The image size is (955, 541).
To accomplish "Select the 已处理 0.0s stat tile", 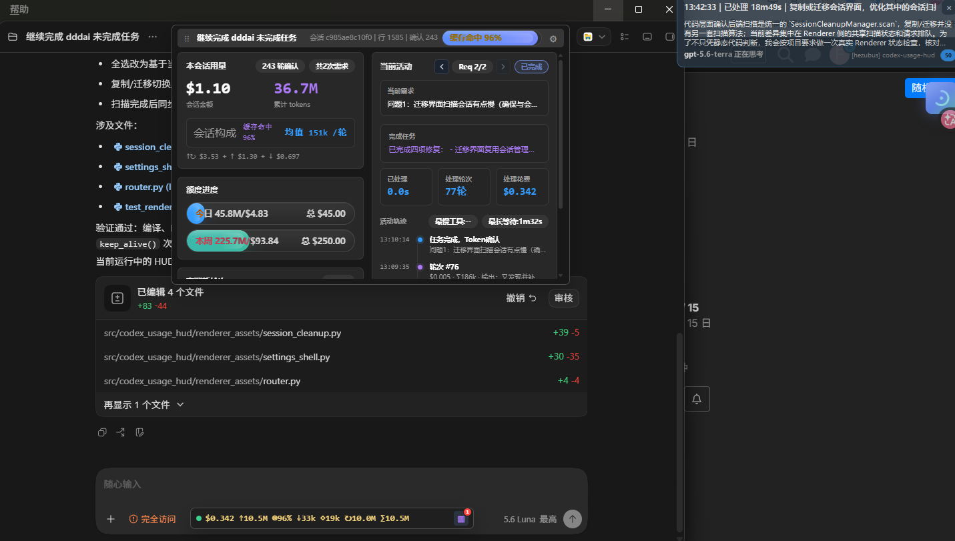I will (406, 186).
